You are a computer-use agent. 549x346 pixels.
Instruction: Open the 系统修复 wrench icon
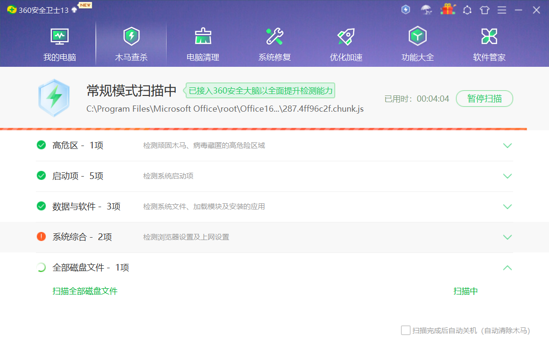click(x=274, y=36)
